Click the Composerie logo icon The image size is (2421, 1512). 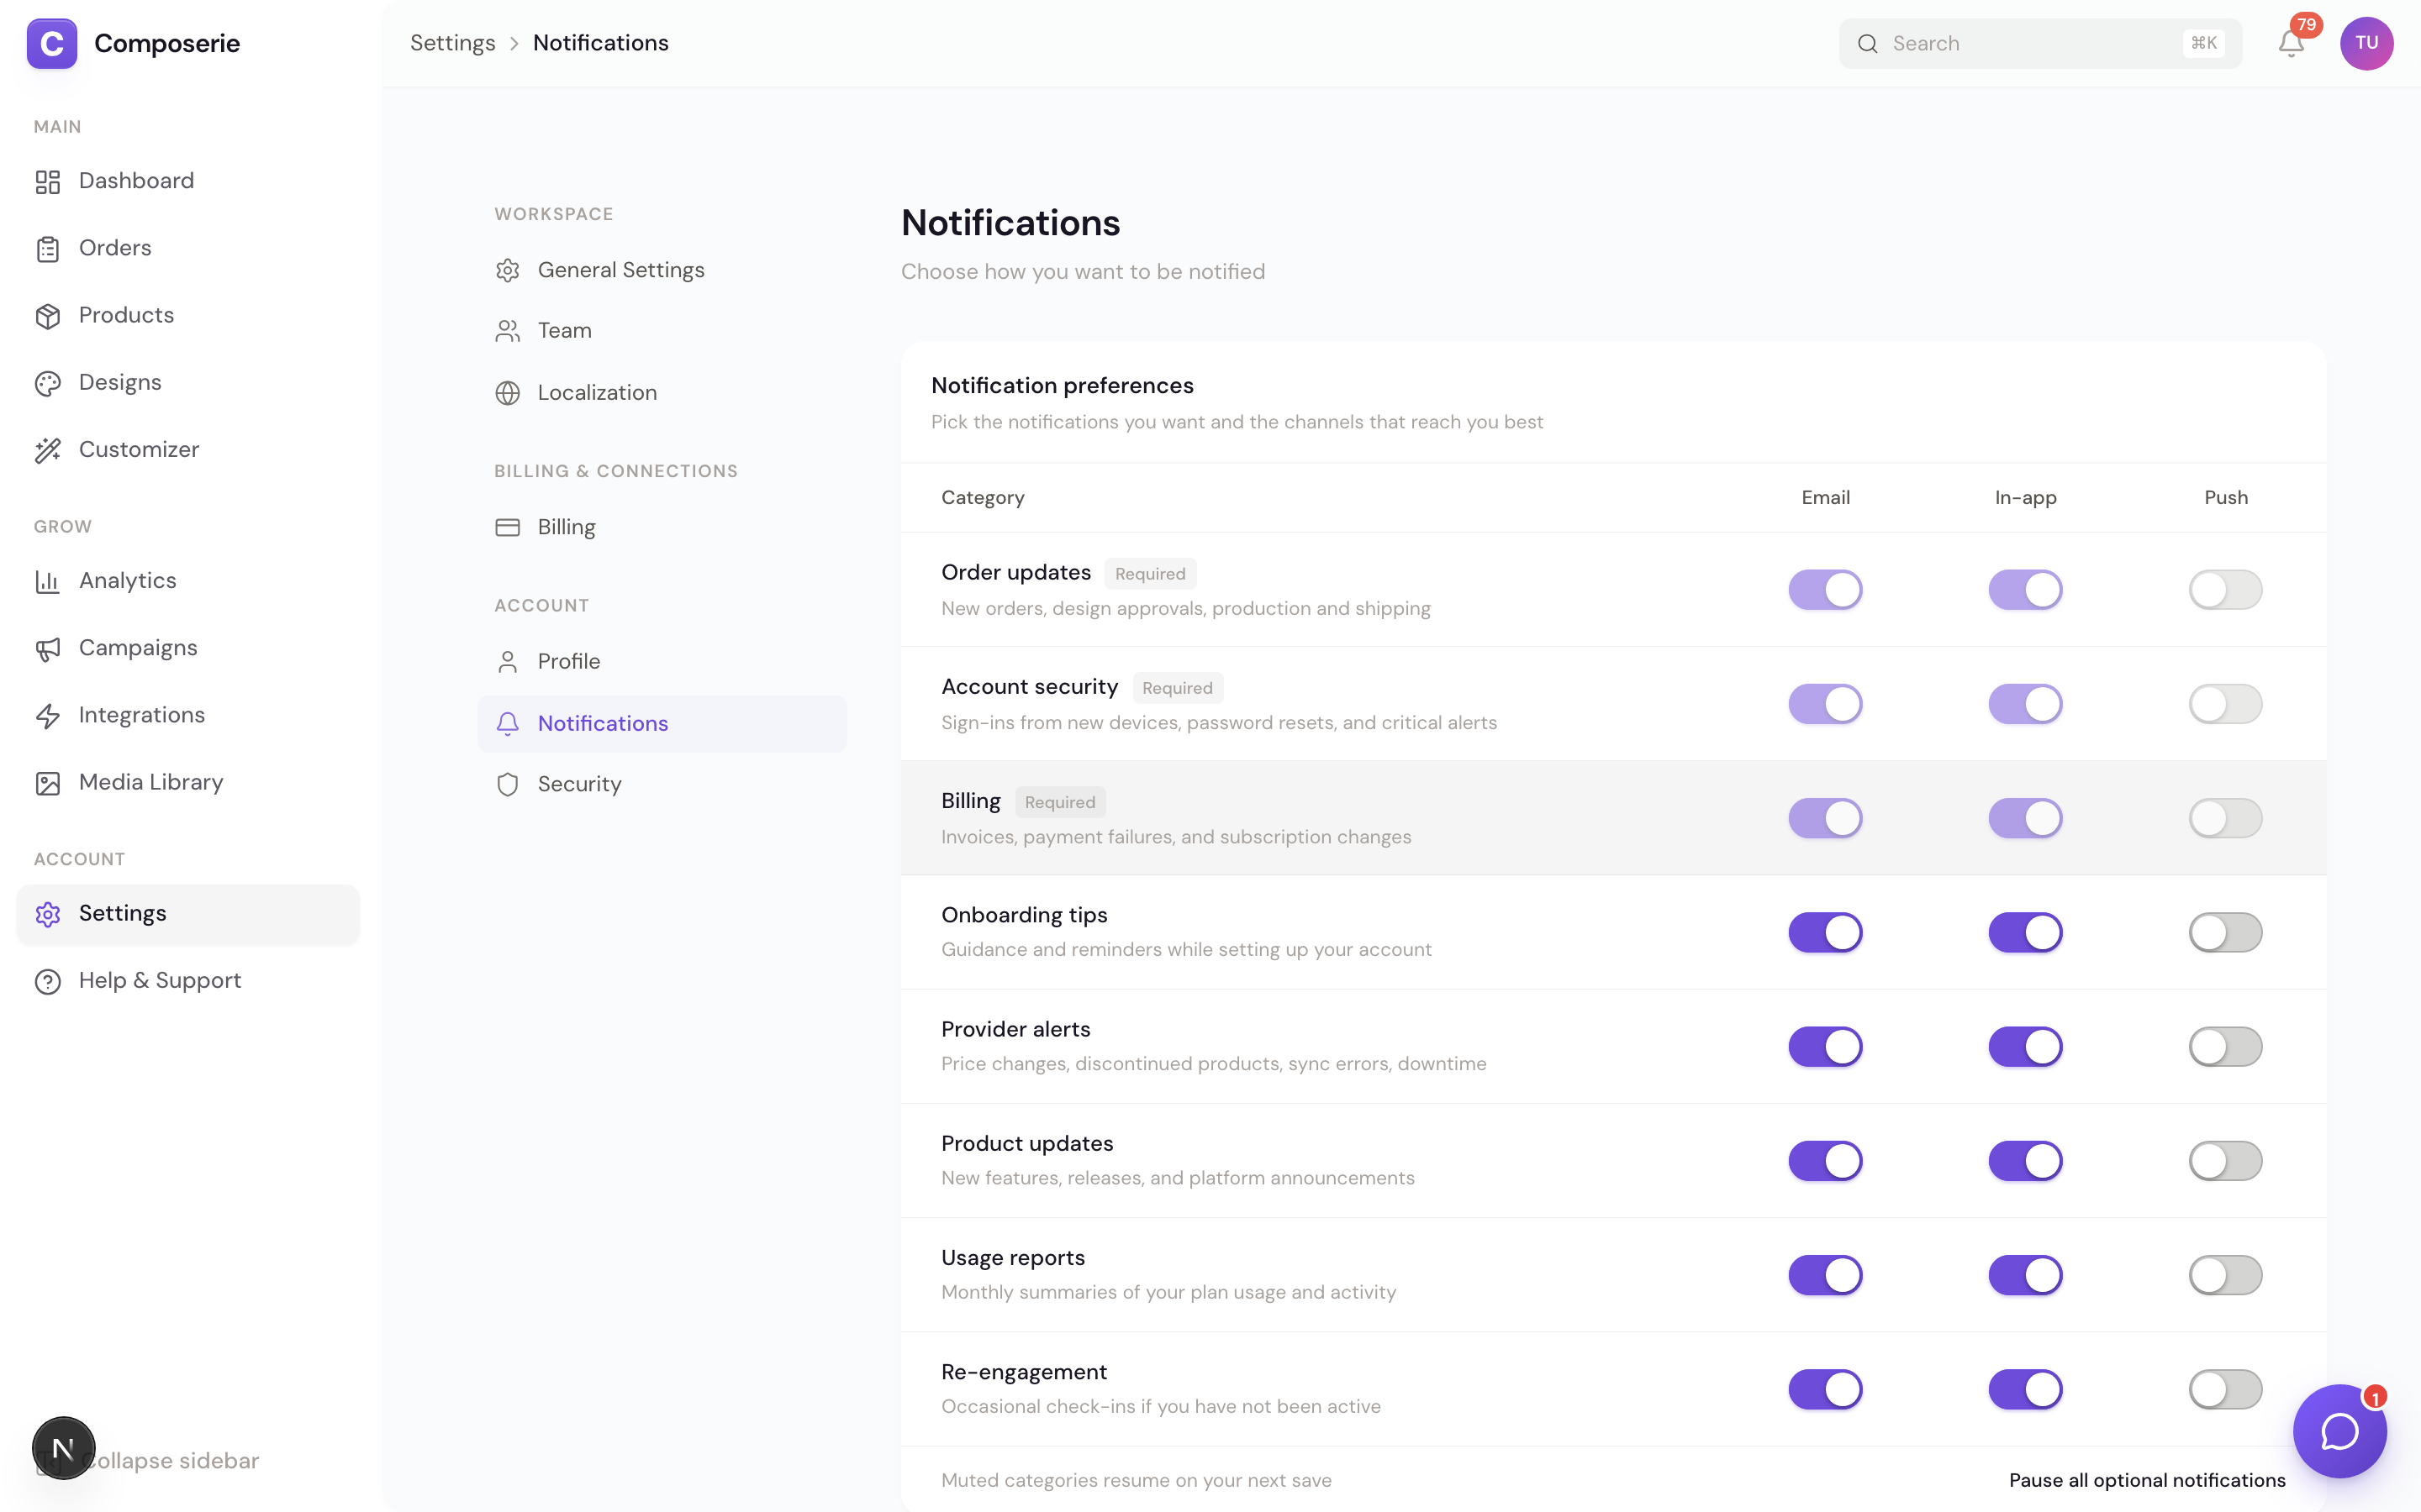pos(52,43)
